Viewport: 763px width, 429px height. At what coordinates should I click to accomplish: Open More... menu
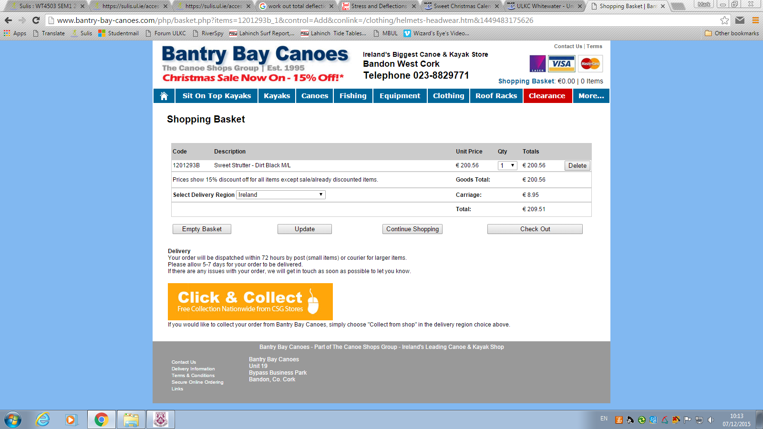click(591, 96)
